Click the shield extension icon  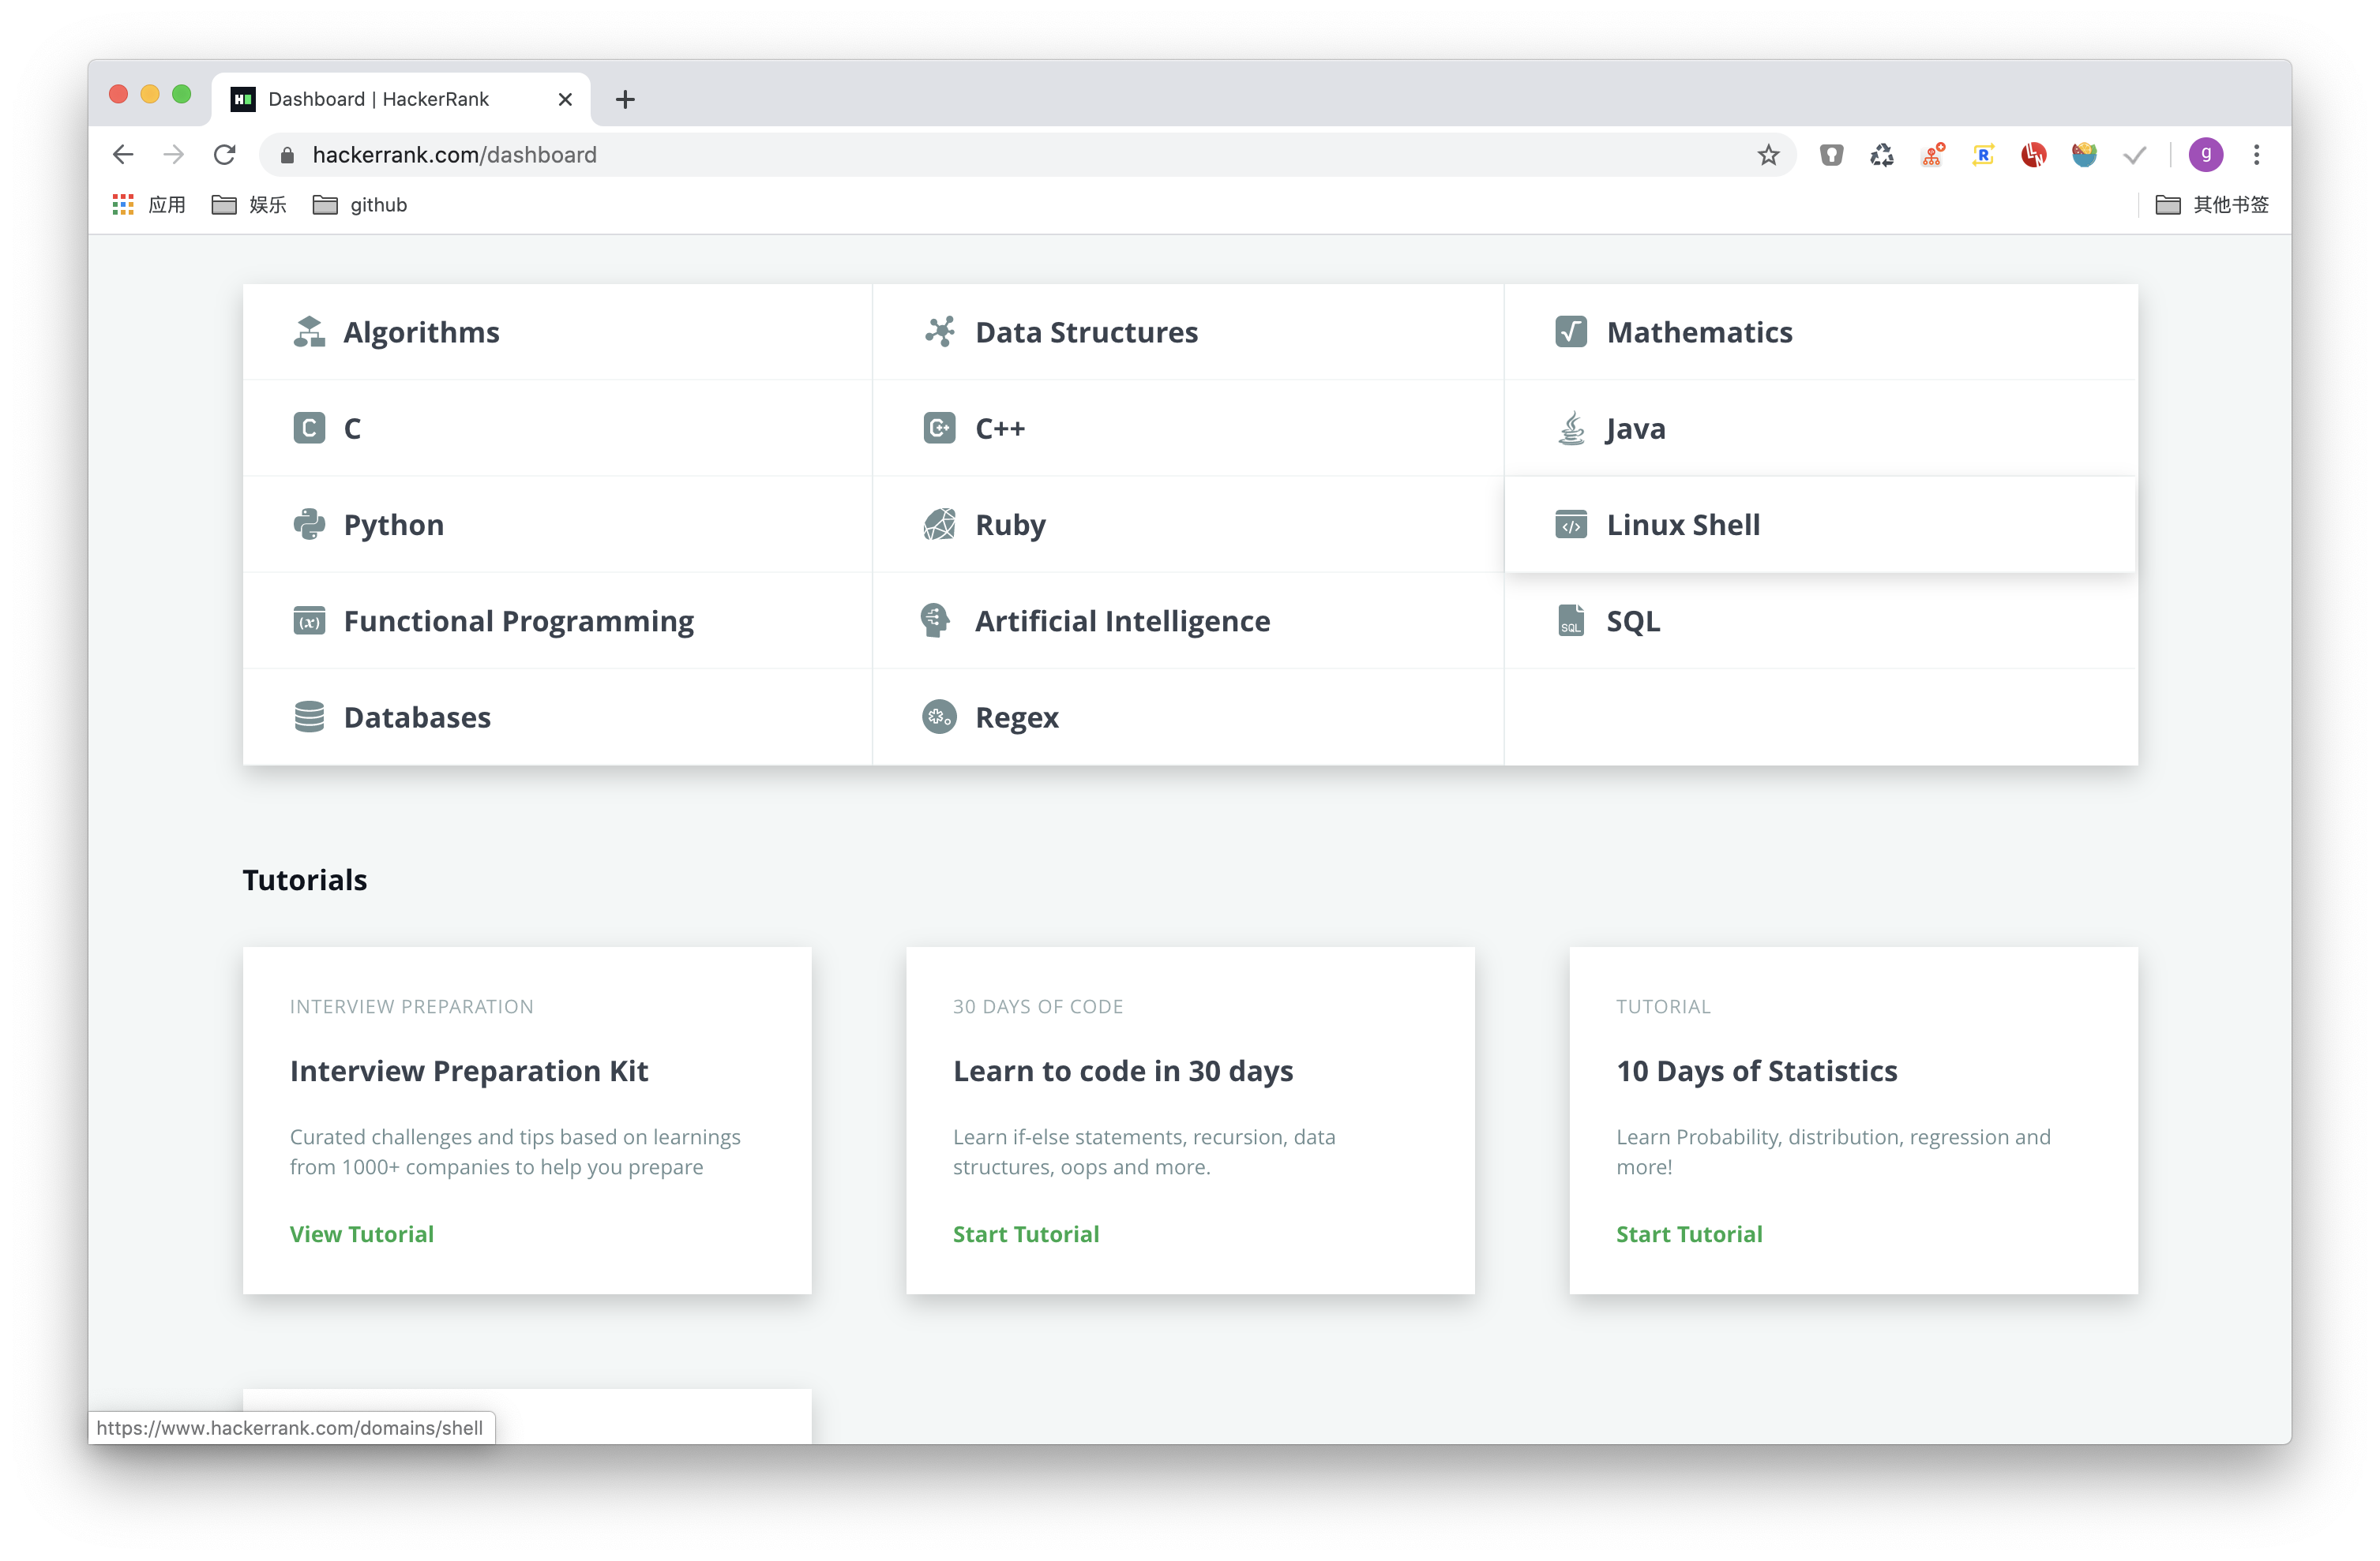[x=1831, y=155]
